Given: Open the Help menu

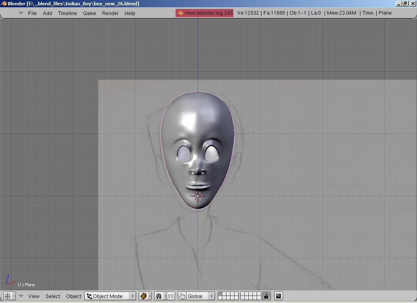Looking at the screenshot, I should pyautogui.click(x=129, y=13).
